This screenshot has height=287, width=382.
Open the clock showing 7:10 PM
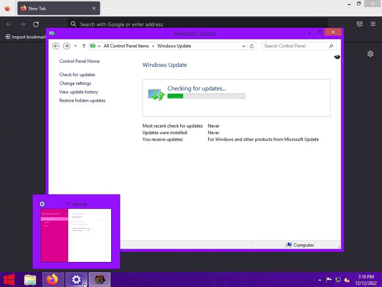366,280
